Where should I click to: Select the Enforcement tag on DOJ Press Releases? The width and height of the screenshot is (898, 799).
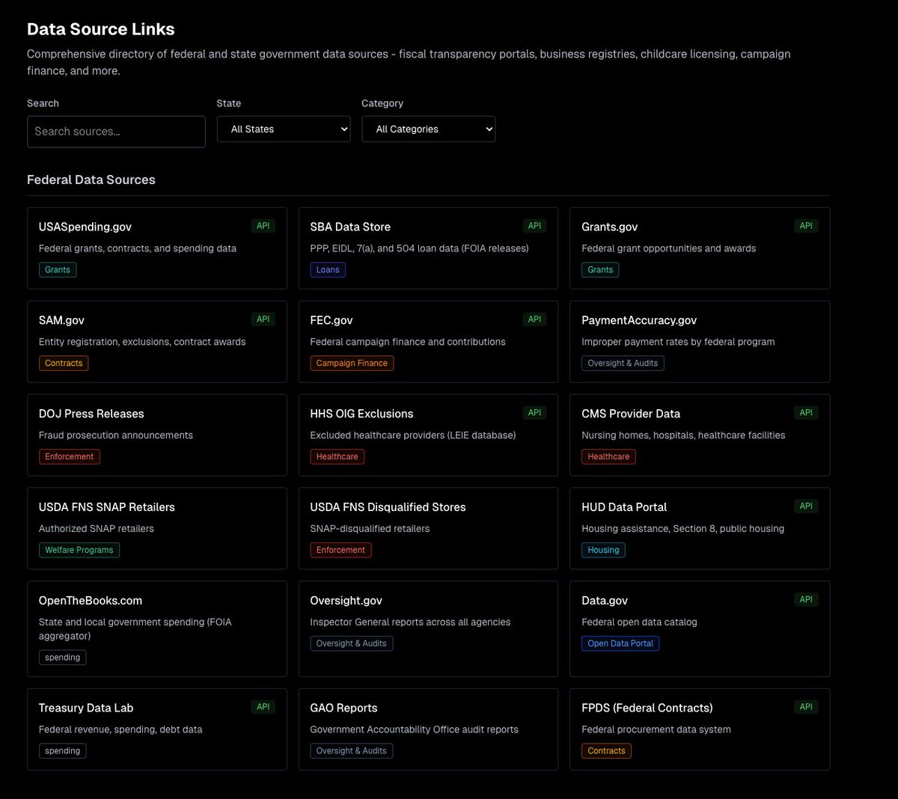tap(70, 456)
